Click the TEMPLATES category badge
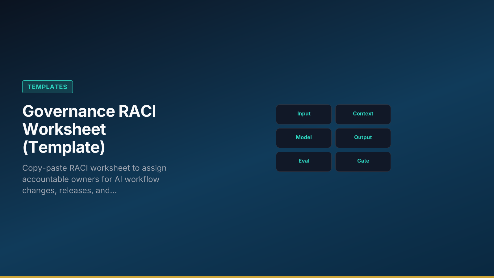The image size is (494, 278). [x=48, y=87]
